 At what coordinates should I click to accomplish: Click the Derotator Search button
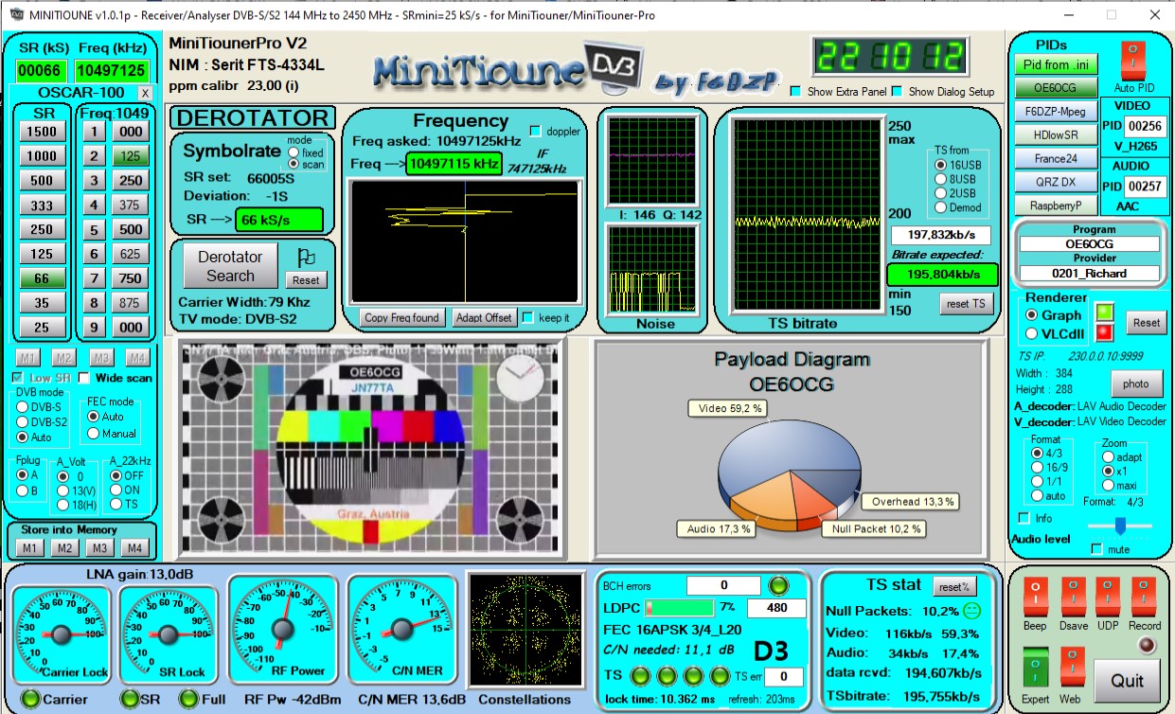pos(230,266)
